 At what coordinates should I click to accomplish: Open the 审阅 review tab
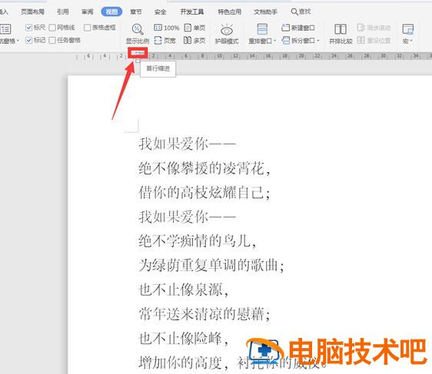[x=88, y=12]
